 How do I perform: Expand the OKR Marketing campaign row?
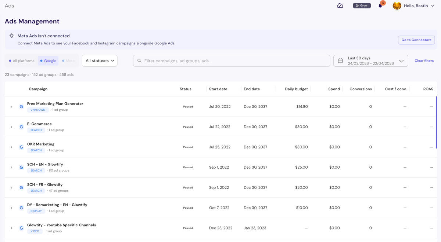point(11,147)
